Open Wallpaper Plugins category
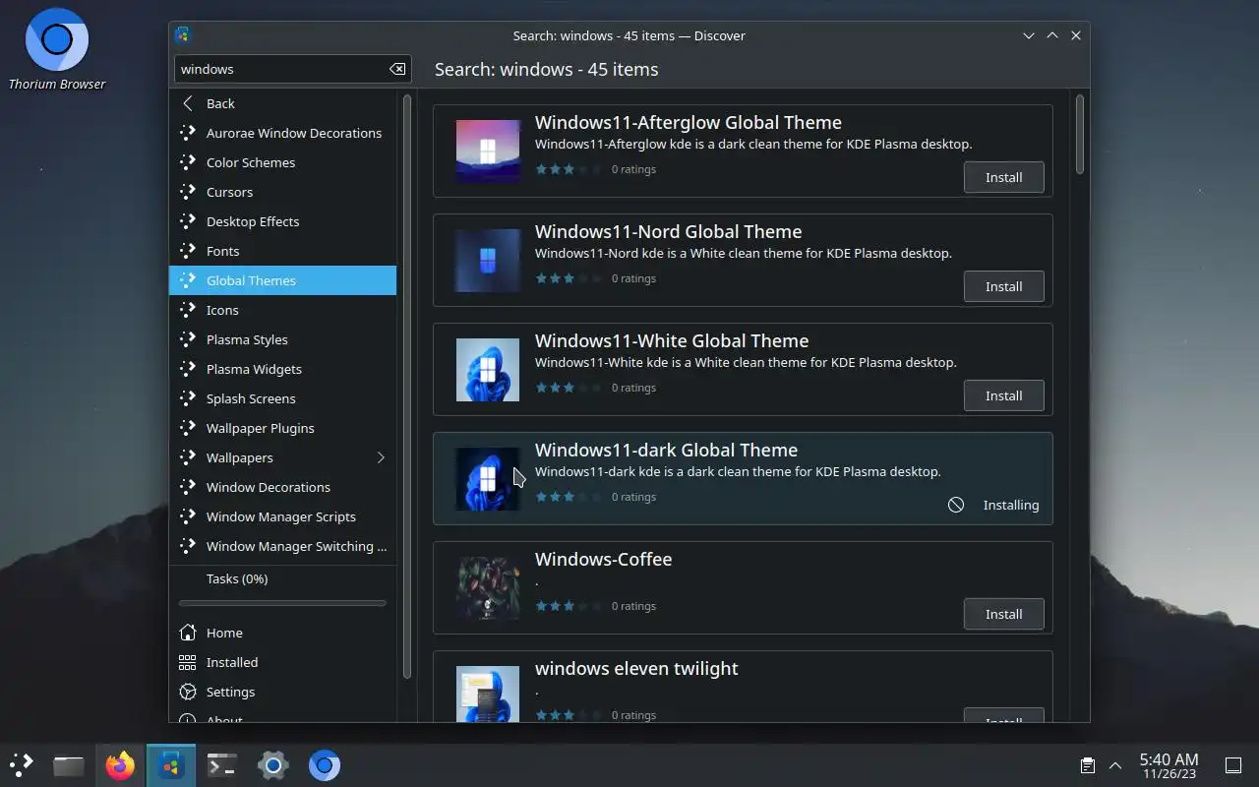Viewport: 1259px width, 787px height. point(282,428)
